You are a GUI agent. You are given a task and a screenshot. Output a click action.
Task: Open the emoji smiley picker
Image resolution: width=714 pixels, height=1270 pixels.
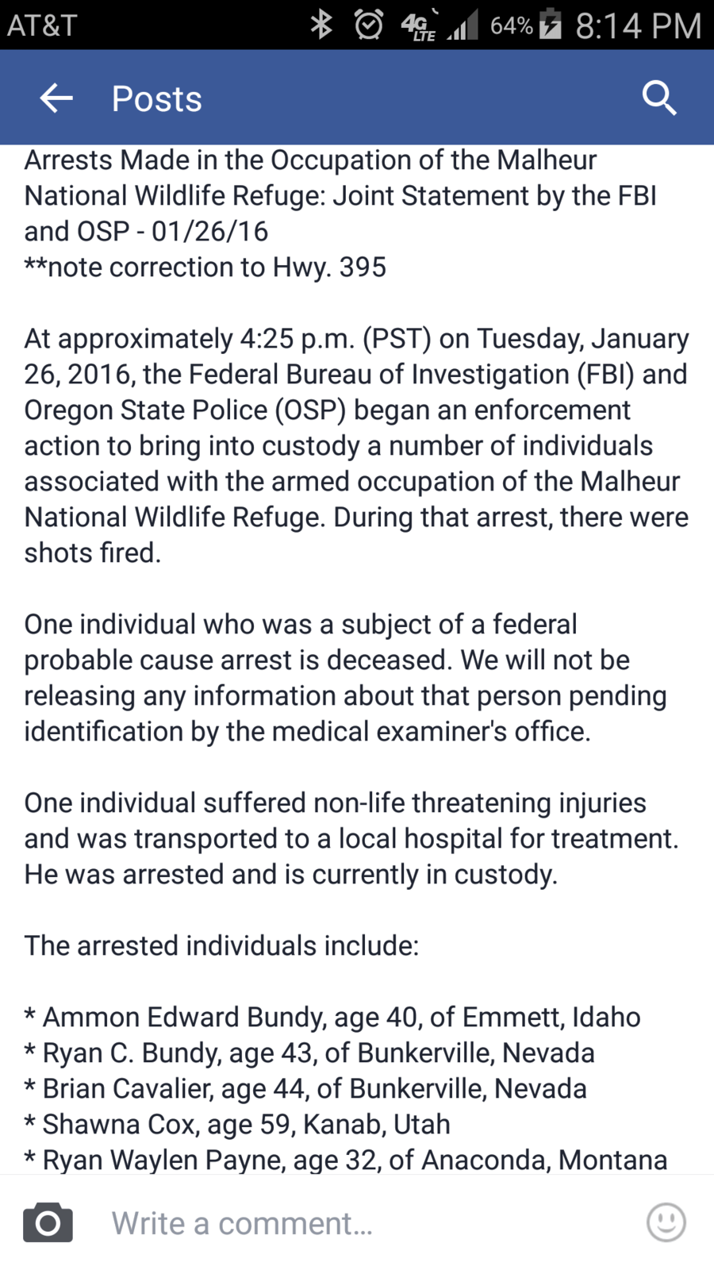tap(666, 1222)
